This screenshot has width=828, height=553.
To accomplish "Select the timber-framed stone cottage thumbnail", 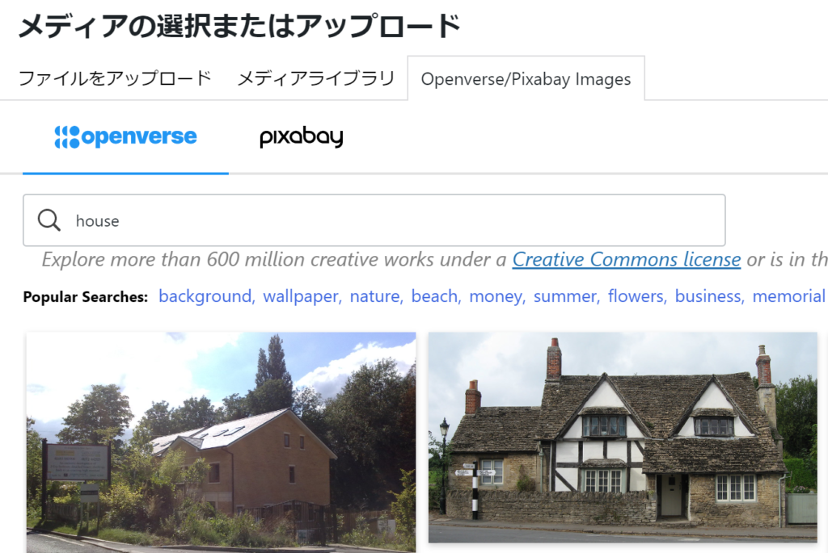I will click(623, 437).
